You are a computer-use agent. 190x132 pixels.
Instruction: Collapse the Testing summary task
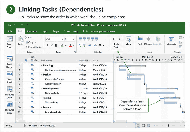(42, 98)
